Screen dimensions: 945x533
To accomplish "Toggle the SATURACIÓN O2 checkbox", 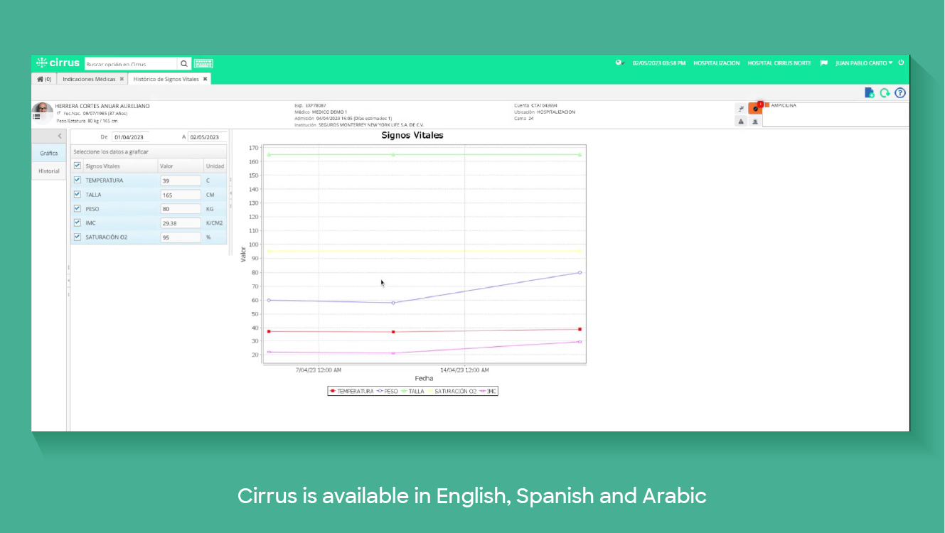I will pos(77,237).
